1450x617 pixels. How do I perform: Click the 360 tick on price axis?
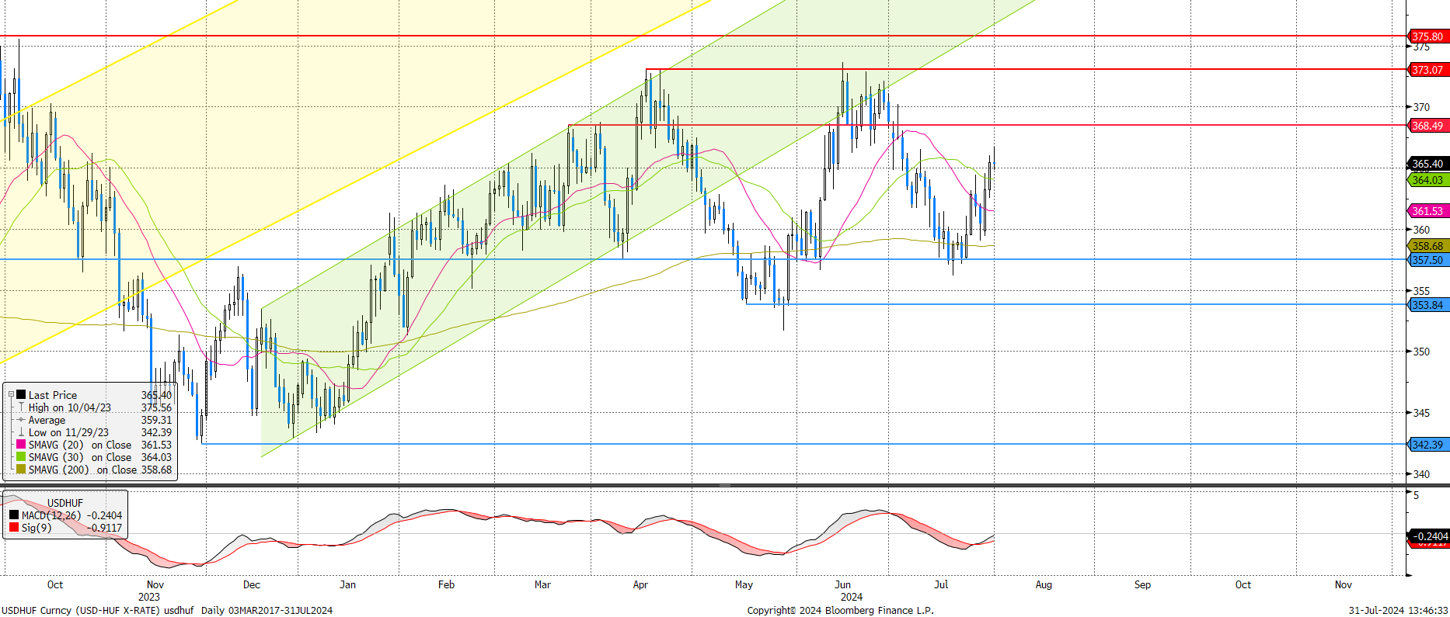(x=1421, y=230)
